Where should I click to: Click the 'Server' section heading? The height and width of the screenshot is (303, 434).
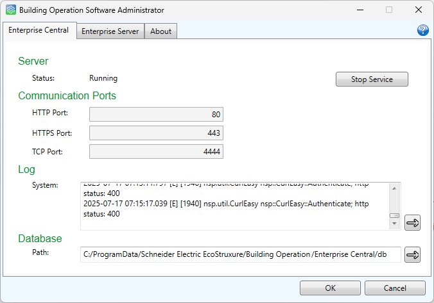(33, 61)
